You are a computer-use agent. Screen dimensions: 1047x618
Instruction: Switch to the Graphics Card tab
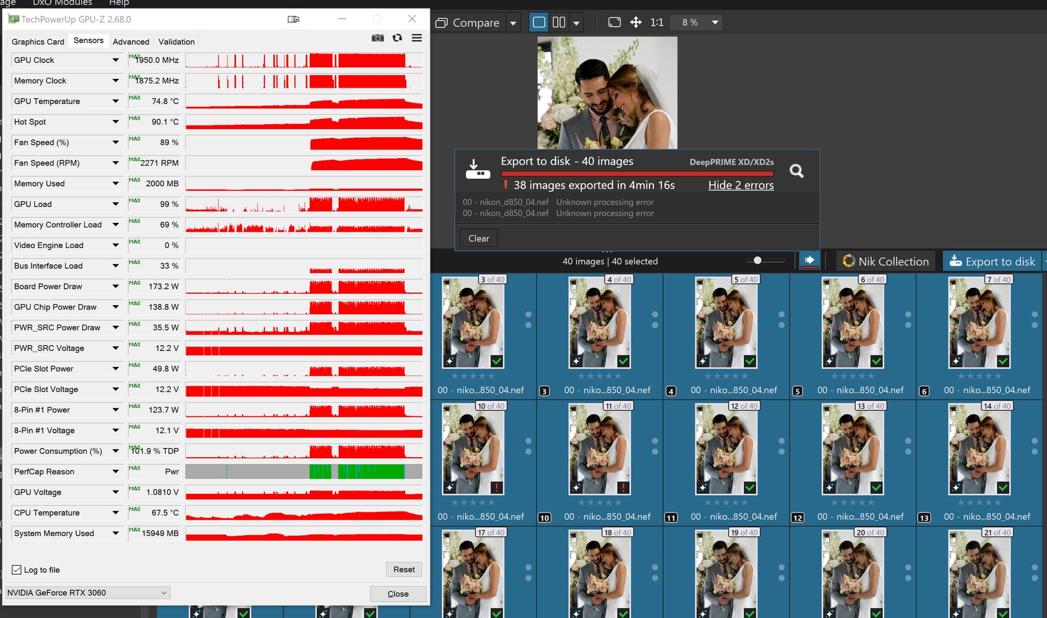point(38,41)
